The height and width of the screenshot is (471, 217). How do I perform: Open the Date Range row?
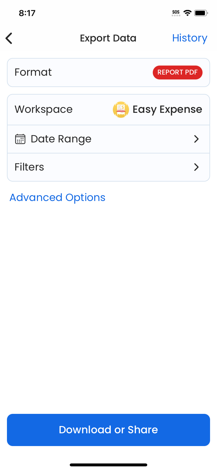61,139
